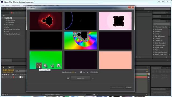172x97 pixels.
Task: Click Include in Next Brainstorm icon on green tile
Action: 59,65
